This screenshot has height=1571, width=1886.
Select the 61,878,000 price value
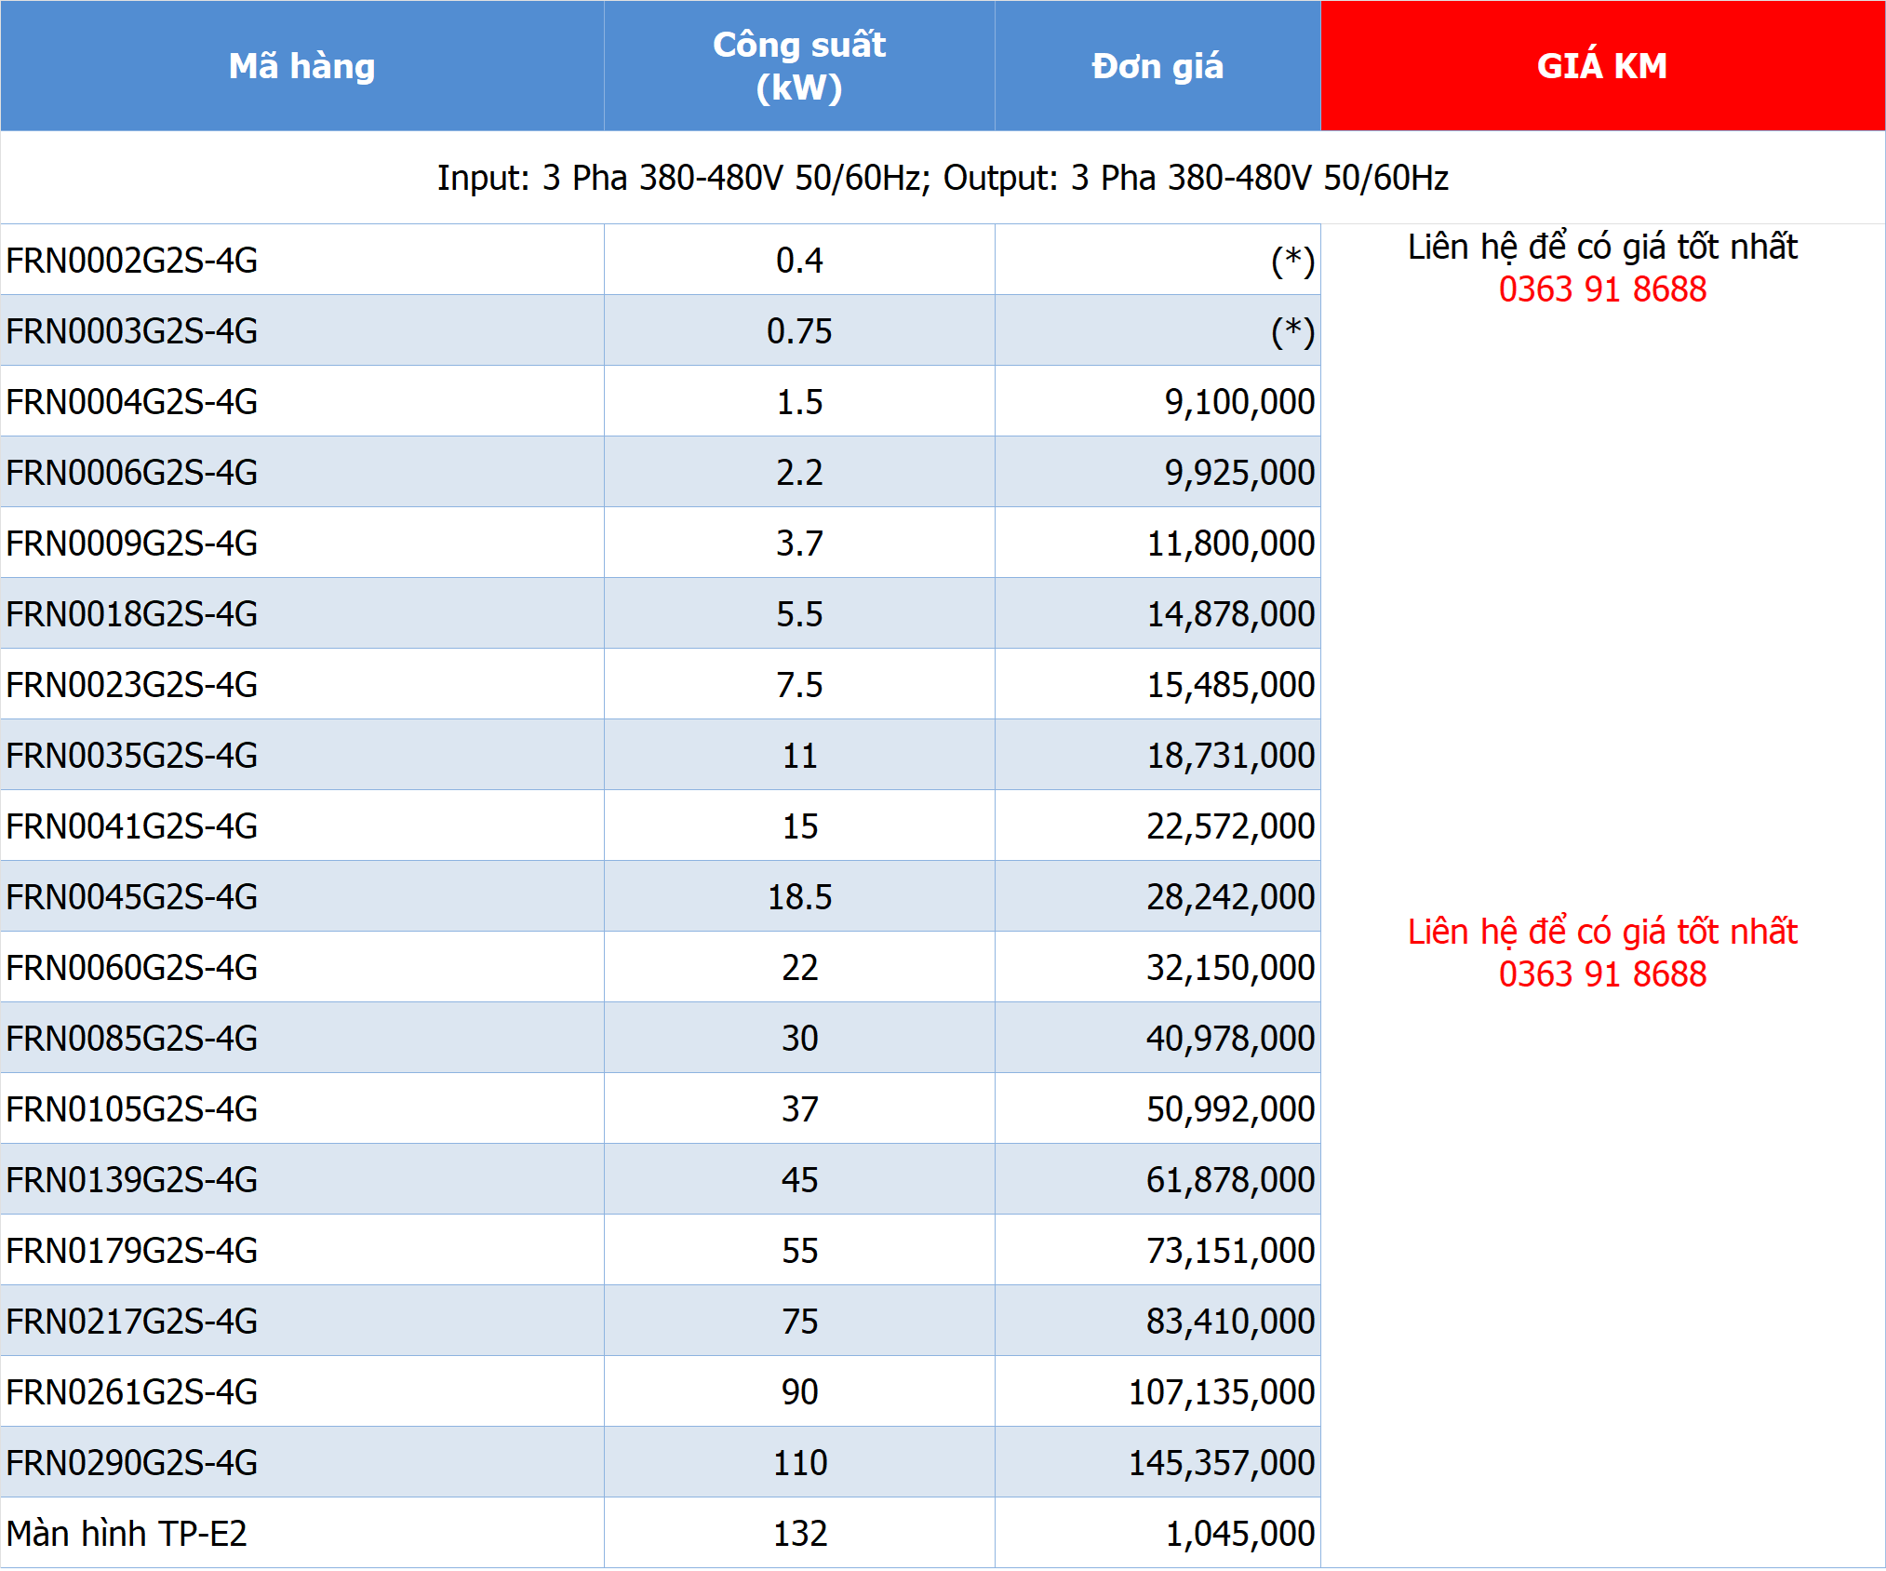(1230, 1180)
